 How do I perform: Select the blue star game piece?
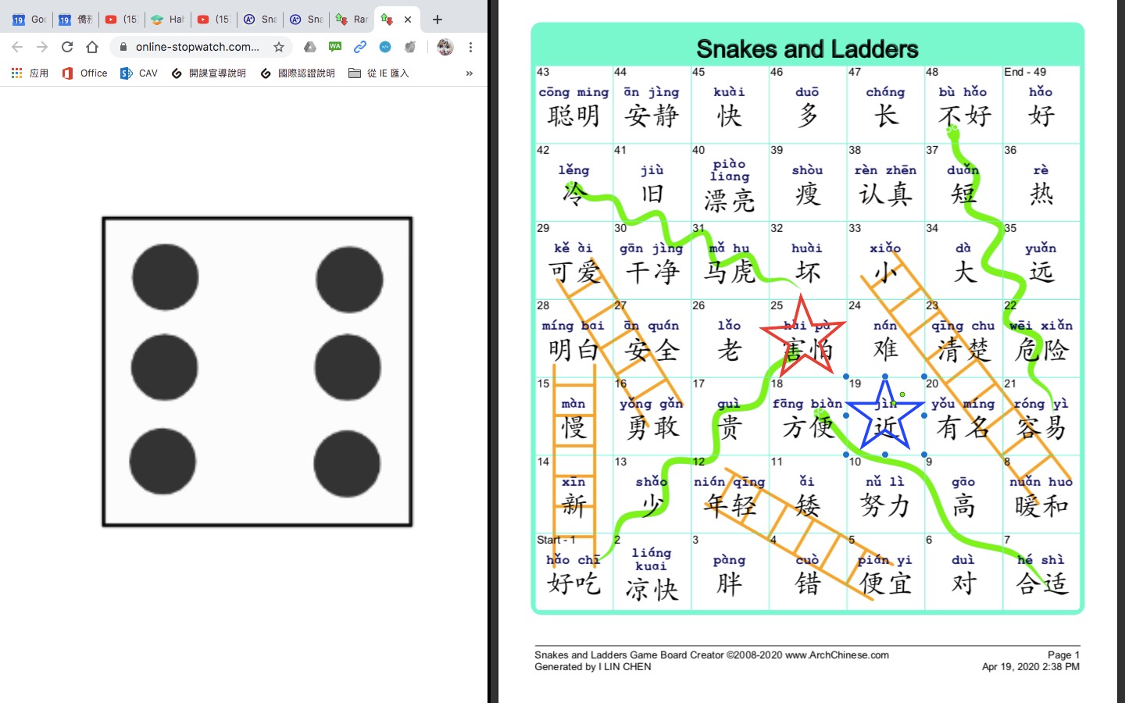[885, 415]
